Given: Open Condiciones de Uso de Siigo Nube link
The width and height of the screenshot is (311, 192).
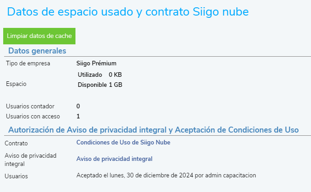Looking at the screenshot, I should pyautogui.click(x=123, y=143).
